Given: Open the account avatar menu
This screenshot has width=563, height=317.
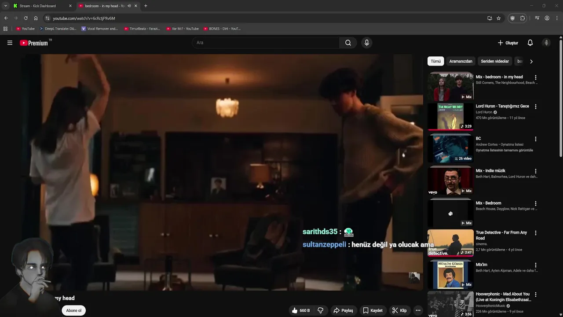Looking at the screenshot, I should [546, 43].
